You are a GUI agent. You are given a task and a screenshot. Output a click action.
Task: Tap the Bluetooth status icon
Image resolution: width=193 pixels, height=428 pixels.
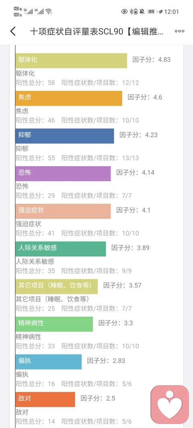pyautogui.click(x=130, y=11)
